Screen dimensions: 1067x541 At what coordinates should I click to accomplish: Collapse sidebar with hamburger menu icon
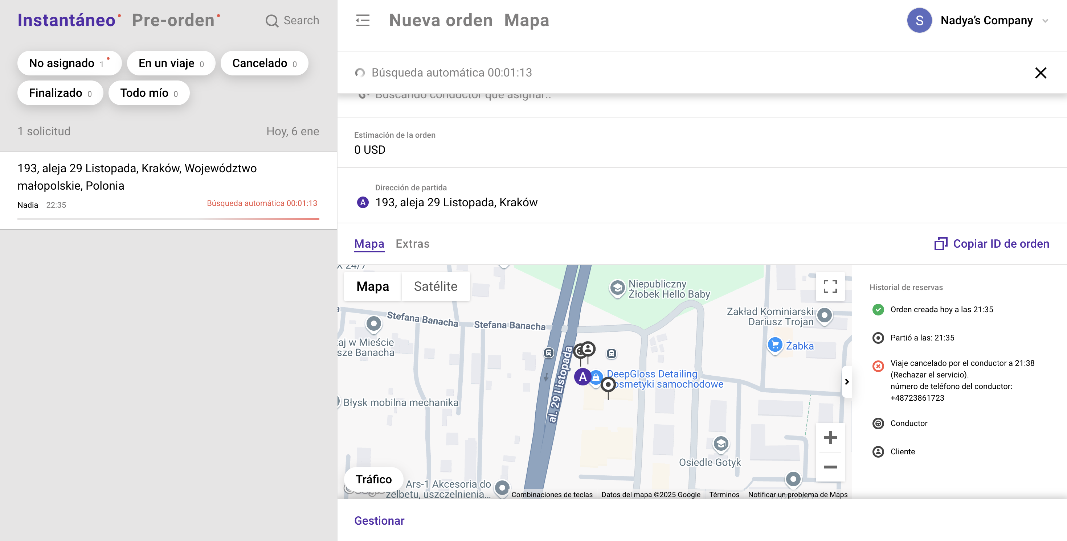click(x=363, y=20)
